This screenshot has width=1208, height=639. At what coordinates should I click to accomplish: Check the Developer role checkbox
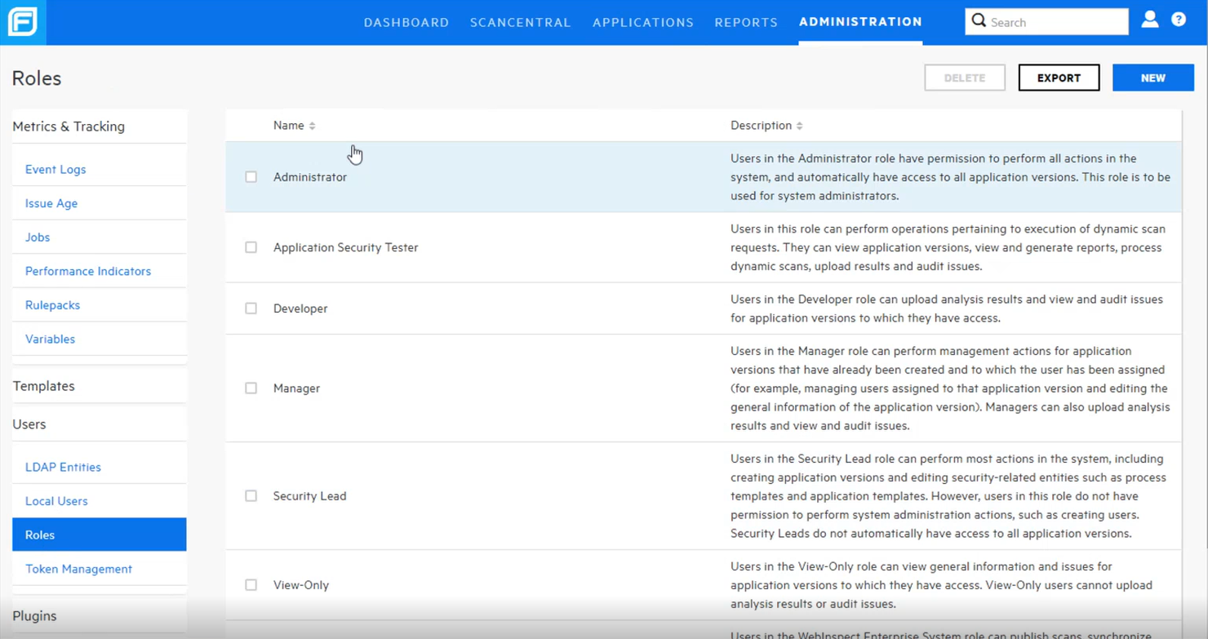[251, 308]
